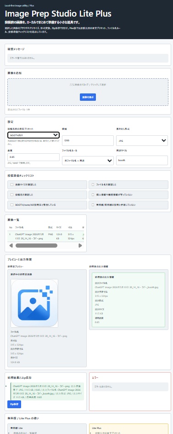Click the 無料版 Lite comparison card heading
173x434 pixels.
[16, 428]
